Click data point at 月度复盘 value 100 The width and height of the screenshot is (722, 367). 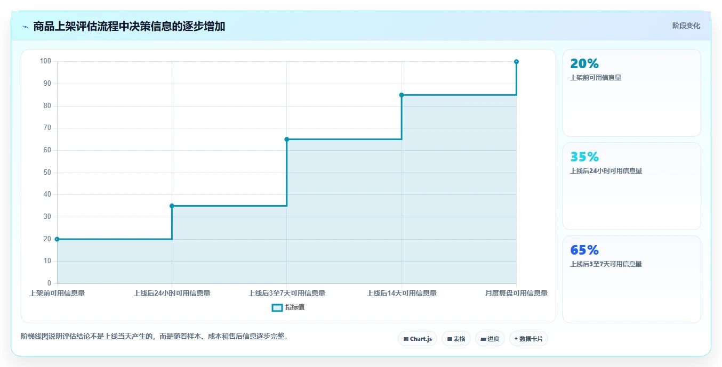516,62
